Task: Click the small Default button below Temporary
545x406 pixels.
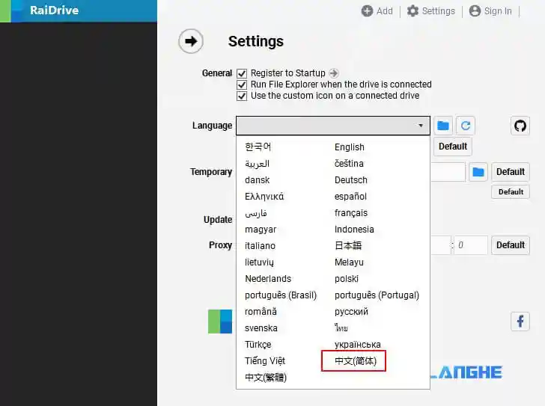Action: tap(511, 192)
